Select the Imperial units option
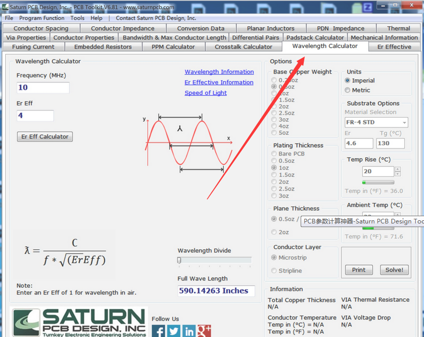 (x=347, y=80)
